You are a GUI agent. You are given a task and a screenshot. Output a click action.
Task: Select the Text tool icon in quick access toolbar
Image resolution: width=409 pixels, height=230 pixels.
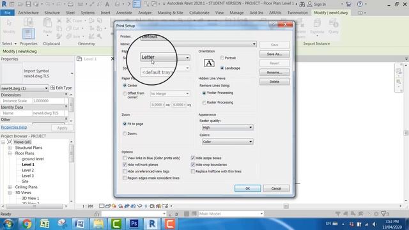(x=107, y=4)
